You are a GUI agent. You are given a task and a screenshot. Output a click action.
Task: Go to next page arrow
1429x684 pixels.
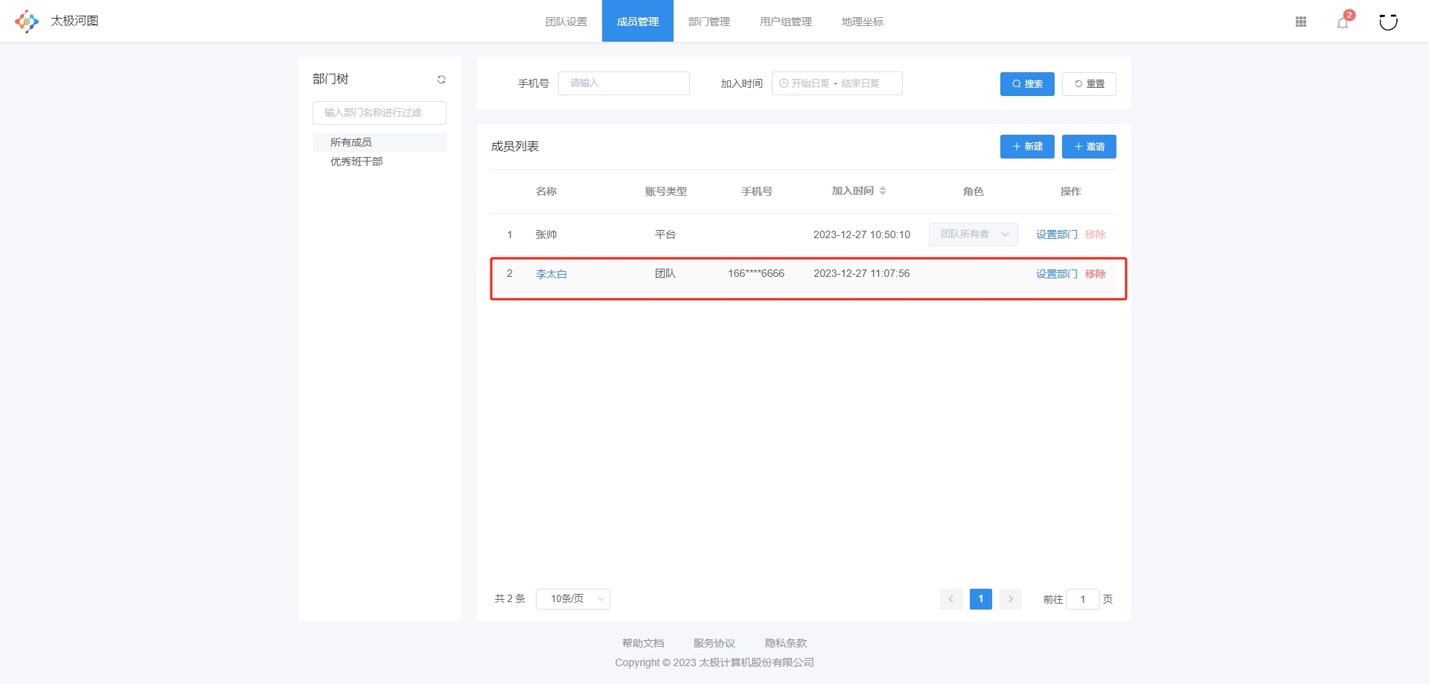click(1010, 599)
